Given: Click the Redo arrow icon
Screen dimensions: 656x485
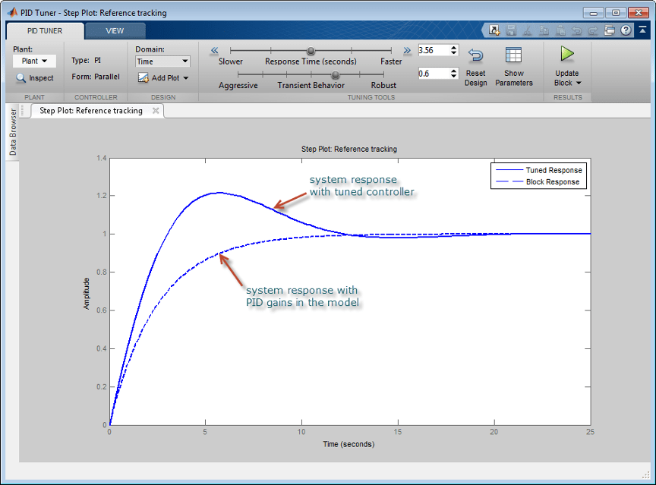Looking at the screenshot, I should (x=593, y=30).
